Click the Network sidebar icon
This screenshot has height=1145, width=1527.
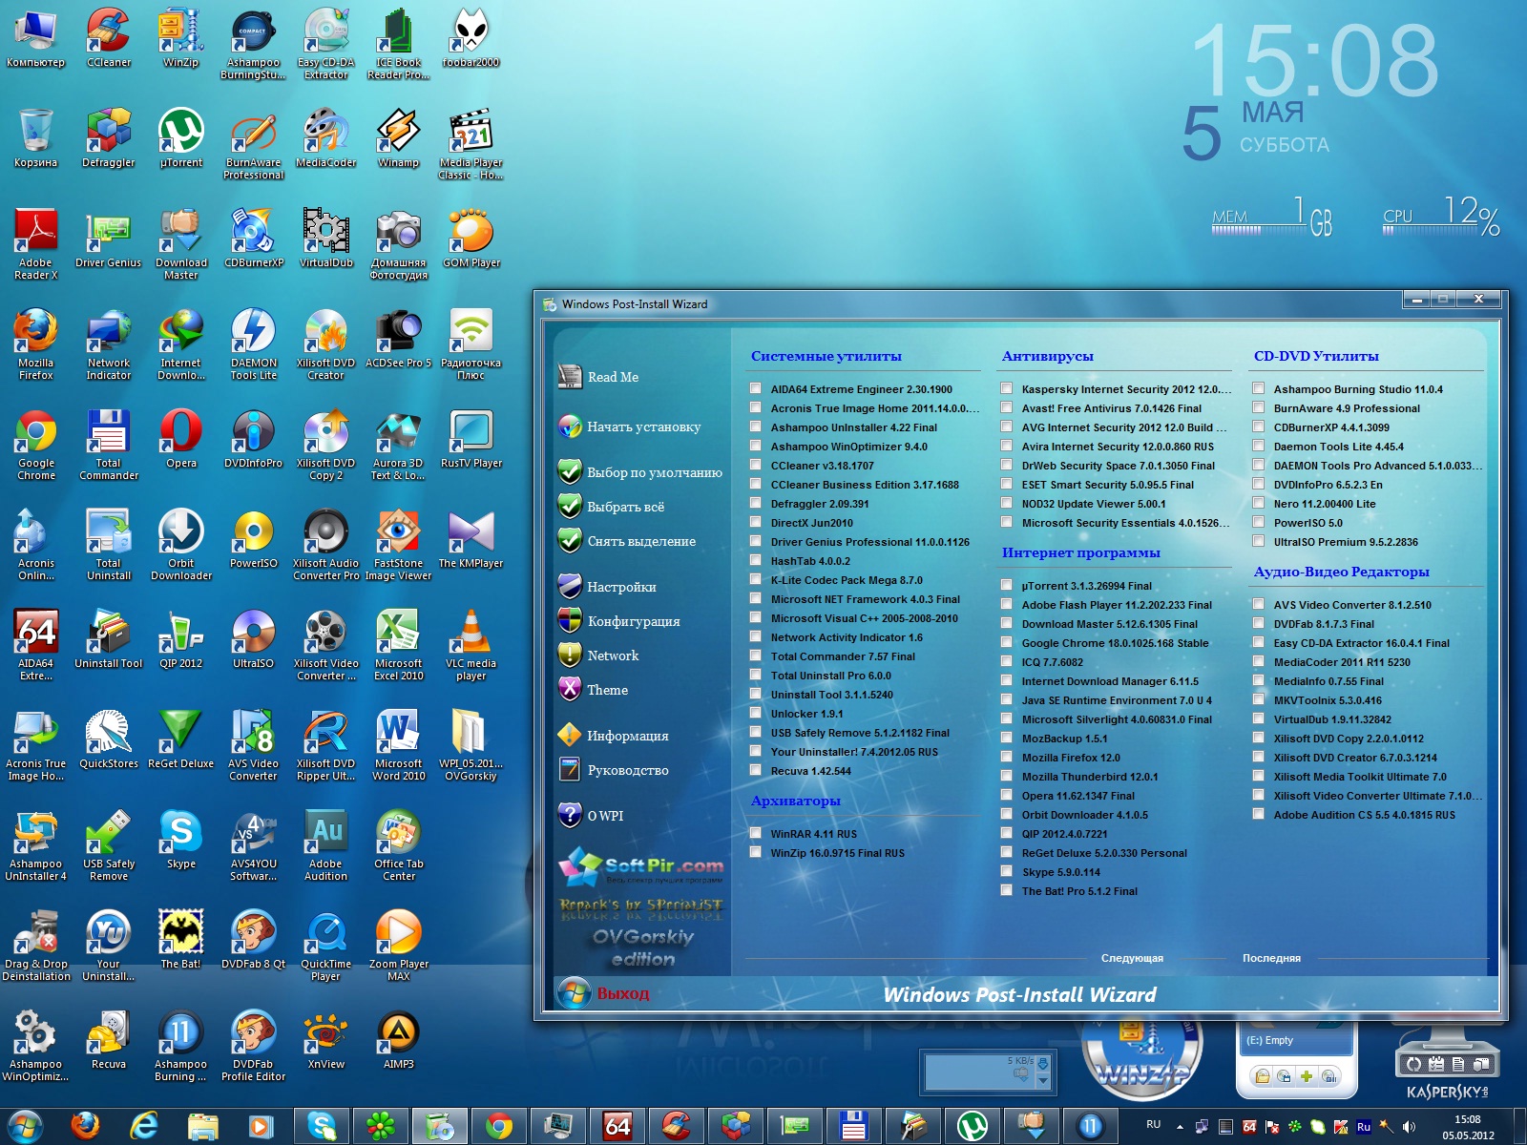pyautogui.click(x=612, y=656)
